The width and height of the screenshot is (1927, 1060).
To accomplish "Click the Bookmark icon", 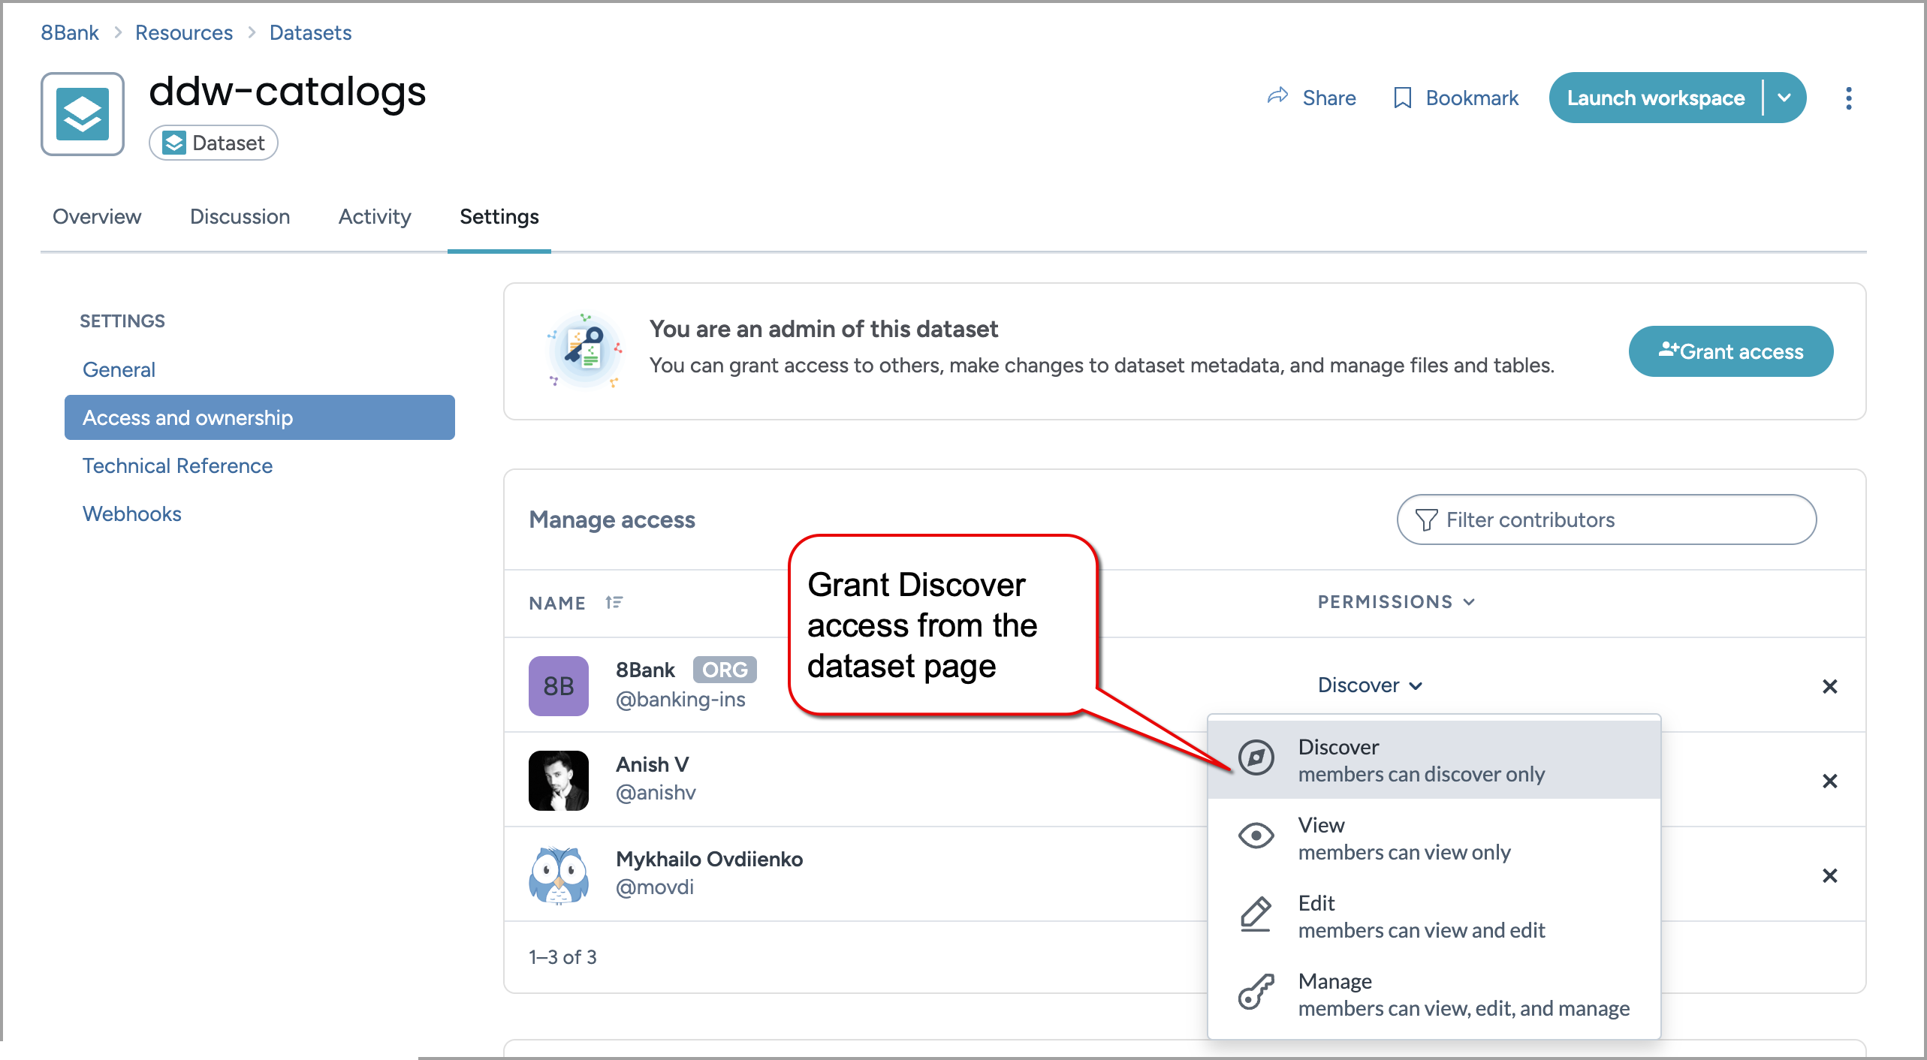I will point(1403,98).
